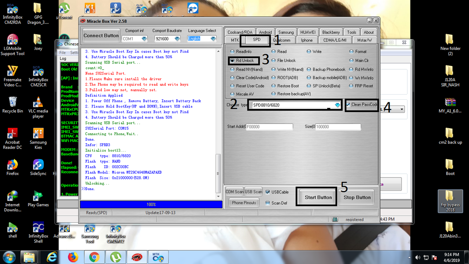469x264 pixels.
Task: Open Firefox desktop shortcut
Action: coord(12,167)
